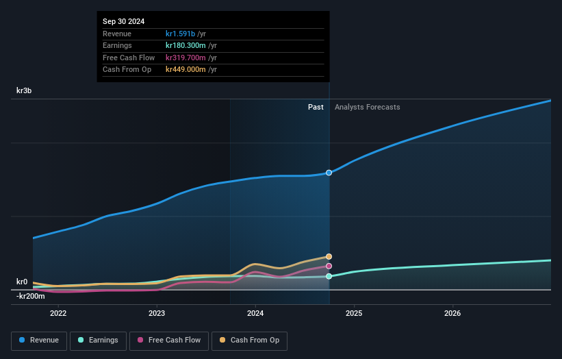Click the kr0 y-axis label
The image size is (562, 359).
pyautogui.click(x=22, y=282)
